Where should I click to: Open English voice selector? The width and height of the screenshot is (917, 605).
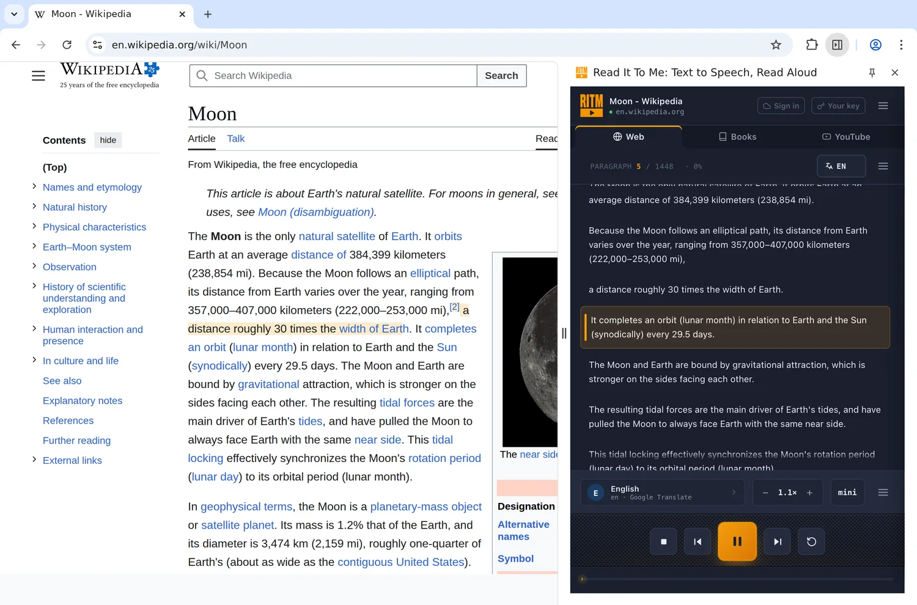[x=662, y=493]
